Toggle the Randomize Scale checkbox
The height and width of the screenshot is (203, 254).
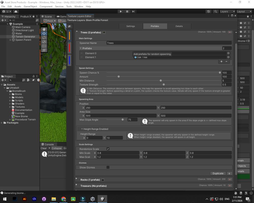coord(108,149)
